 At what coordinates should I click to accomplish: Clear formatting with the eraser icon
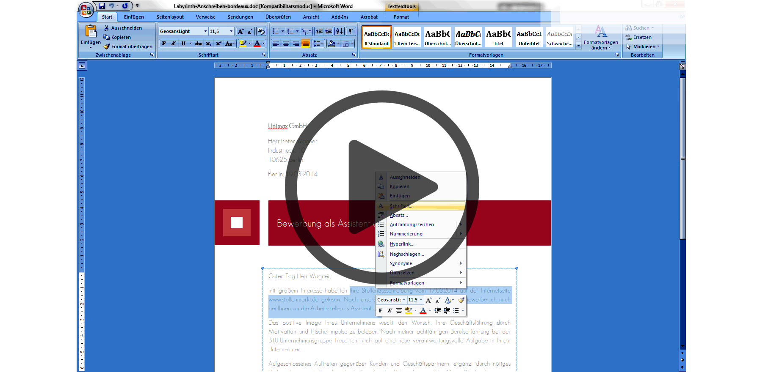pyautogui.click(x=261, y=31)
